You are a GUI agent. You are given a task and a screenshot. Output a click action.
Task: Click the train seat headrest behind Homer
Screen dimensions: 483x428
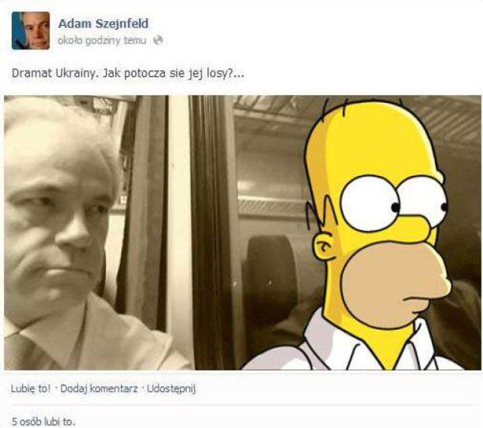click(271, 271)
